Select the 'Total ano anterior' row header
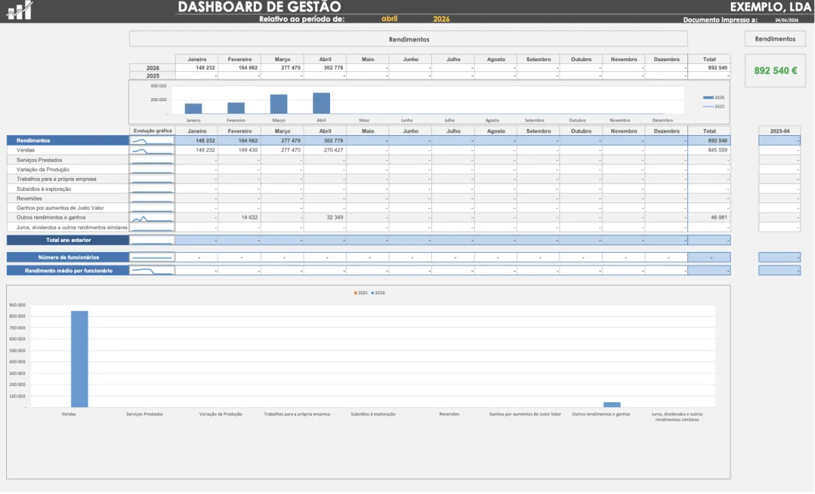 click(68, 240)
